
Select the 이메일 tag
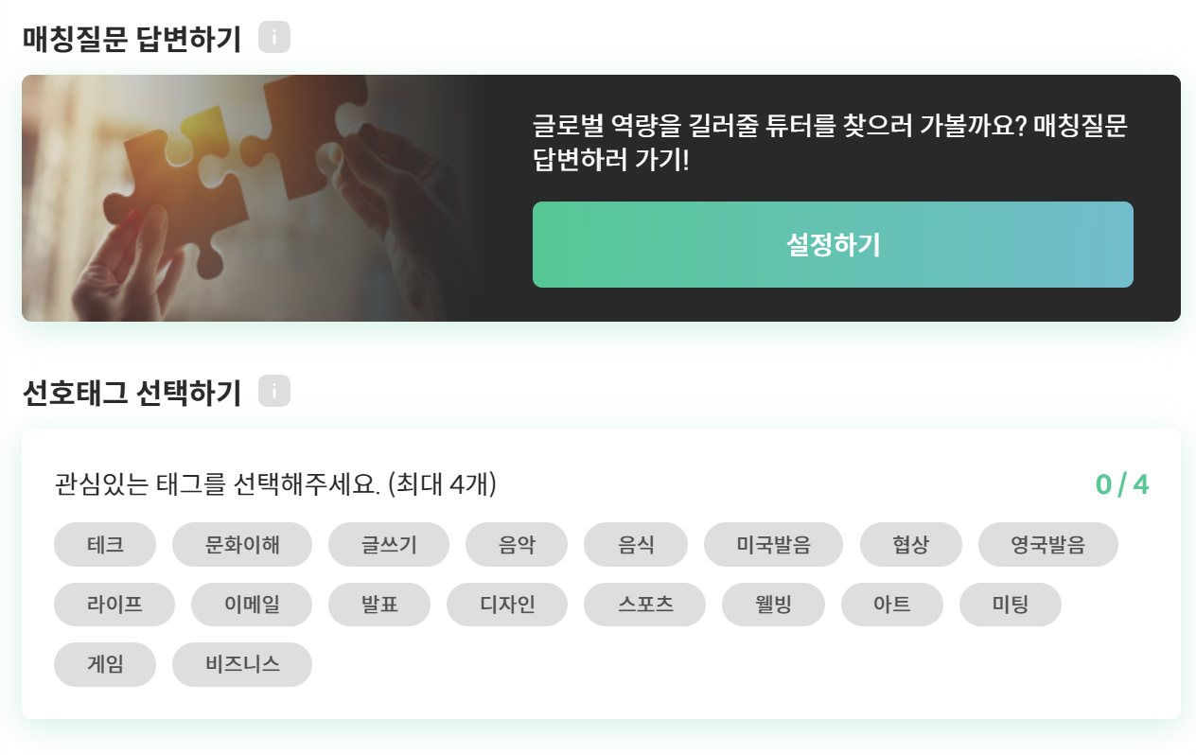(252, 605)
